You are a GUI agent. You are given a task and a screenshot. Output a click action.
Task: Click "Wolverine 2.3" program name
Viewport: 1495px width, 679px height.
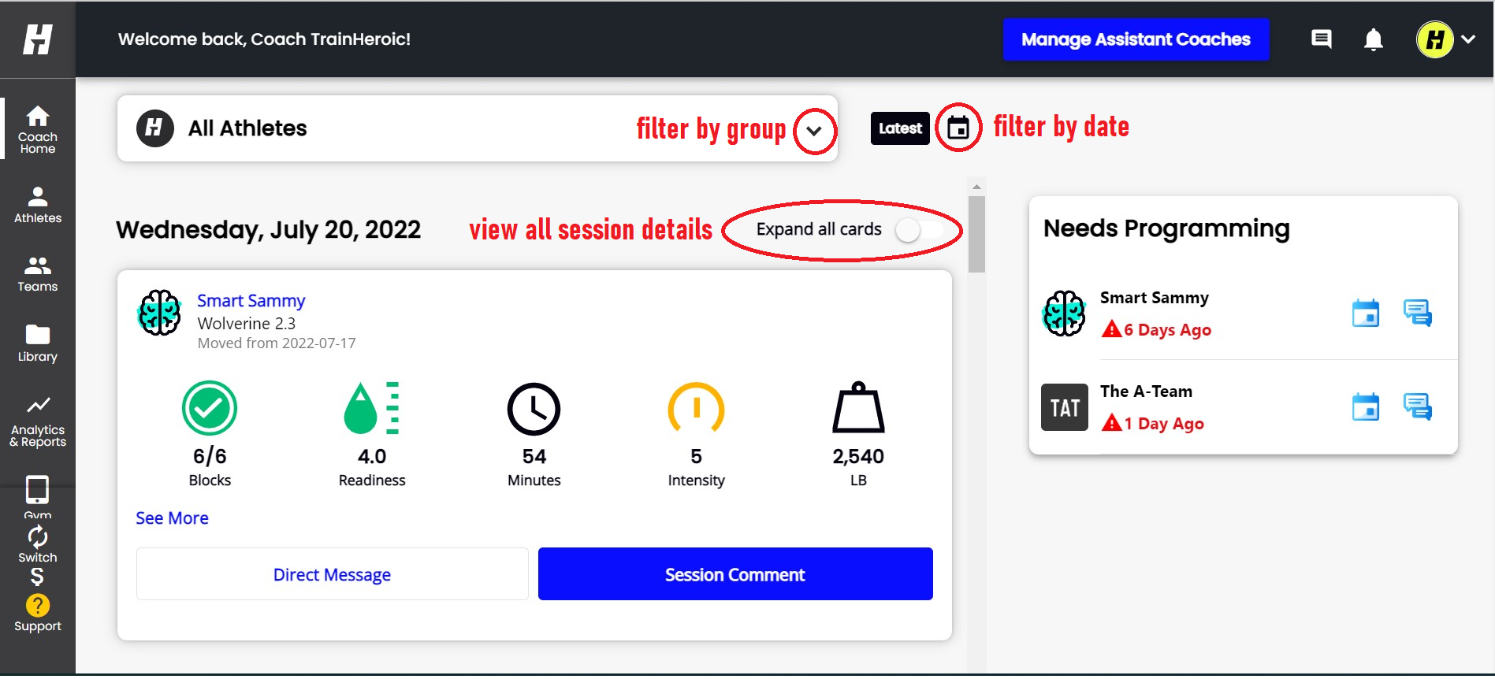pos(247,324)
